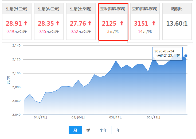
Task: Click the 13.60:1 ratio value
Action: [177, 24]
